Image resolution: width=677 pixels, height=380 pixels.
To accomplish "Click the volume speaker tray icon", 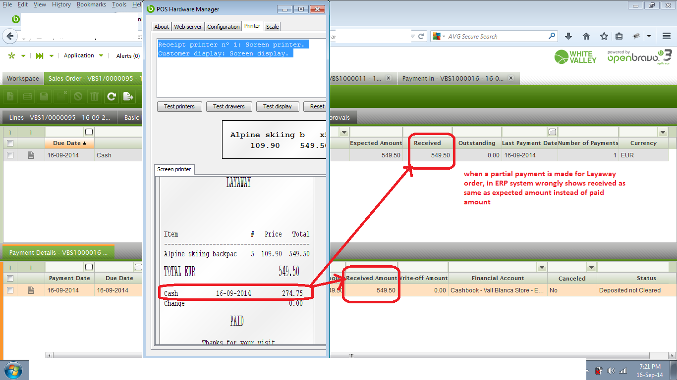I will point(611,370).
